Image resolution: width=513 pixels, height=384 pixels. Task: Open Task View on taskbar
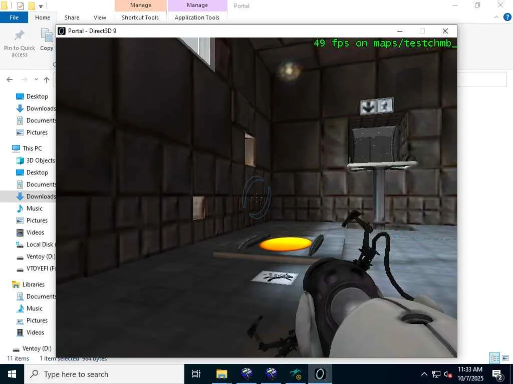(x=196, y=374)
